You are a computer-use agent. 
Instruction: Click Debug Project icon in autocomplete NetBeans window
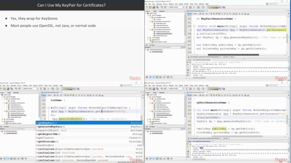click(x=53, y=89)
